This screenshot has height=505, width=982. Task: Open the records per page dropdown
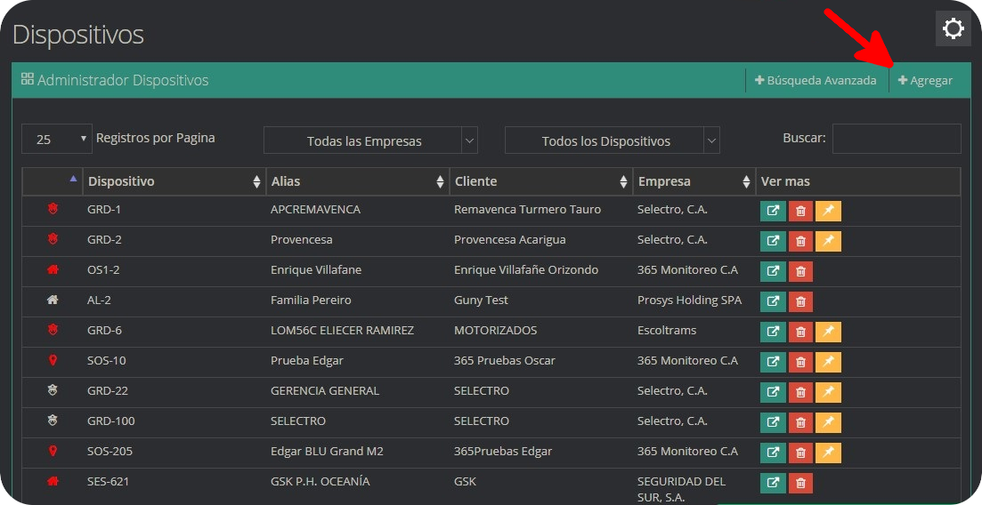pyautogui.click(x=57, y=139)
